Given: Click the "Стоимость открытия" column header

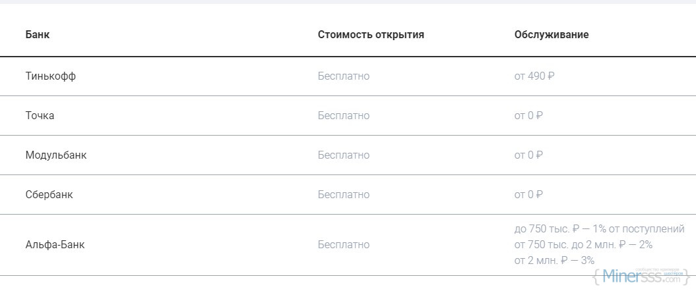Looking at the screenshot, I should coord(371,35).
